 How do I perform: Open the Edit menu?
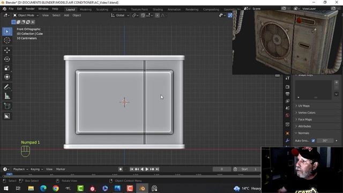pyautogui.click(x=19, y=9)
